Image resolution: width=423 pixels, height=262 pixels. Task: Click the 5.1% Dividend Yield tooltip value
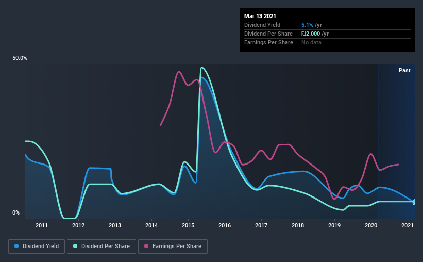pos(307,25)
